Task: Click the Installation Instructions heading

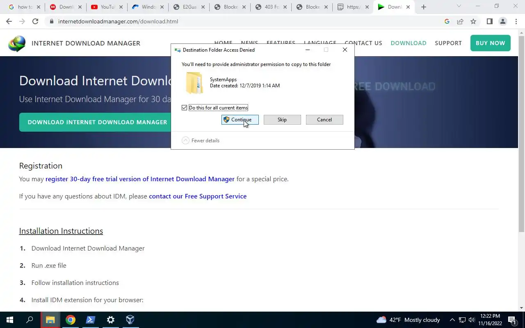Action: coord(61,231)
